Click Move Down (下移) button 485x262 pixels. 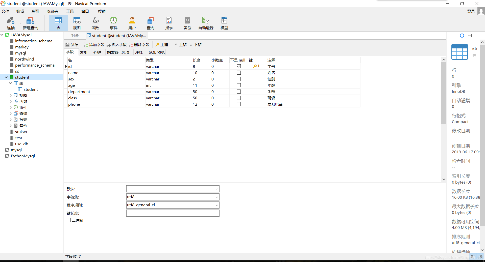[x=196, y=45]
